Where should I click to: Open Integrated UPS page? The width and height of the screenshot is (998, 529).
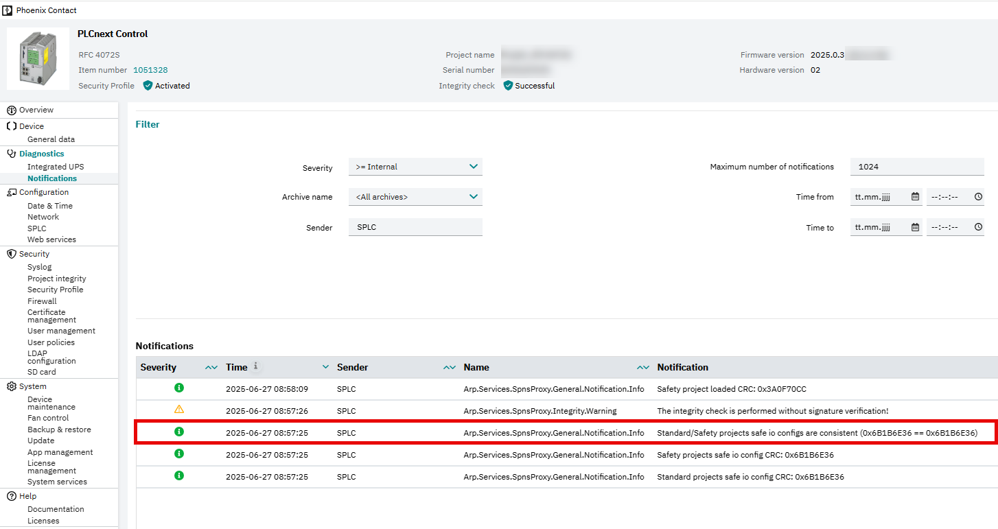pyautogui.click(x=56, y=167)
